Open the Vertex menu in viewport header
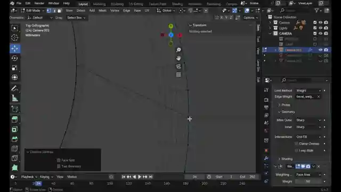The height and width of the screenshot is (192, 341). [115, 11]
